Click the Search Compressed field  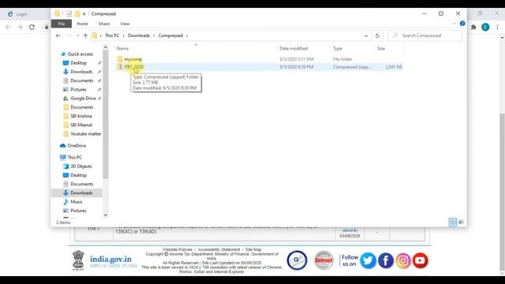click(425, 35)
